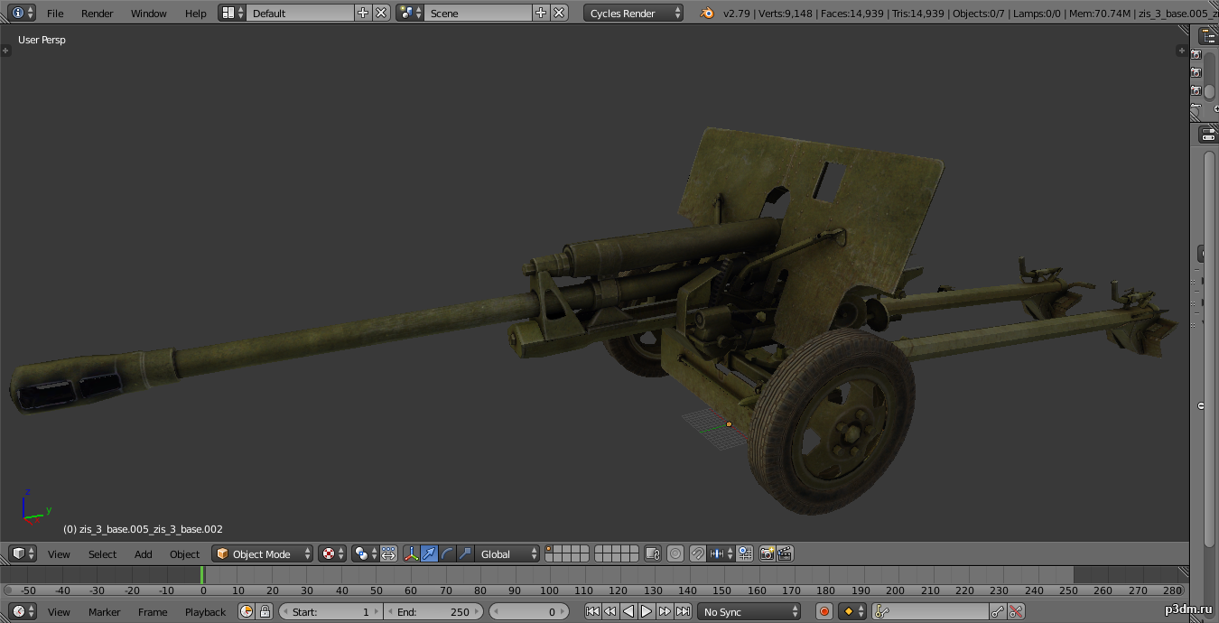Click the End frame field

click(x=433, y=611)
